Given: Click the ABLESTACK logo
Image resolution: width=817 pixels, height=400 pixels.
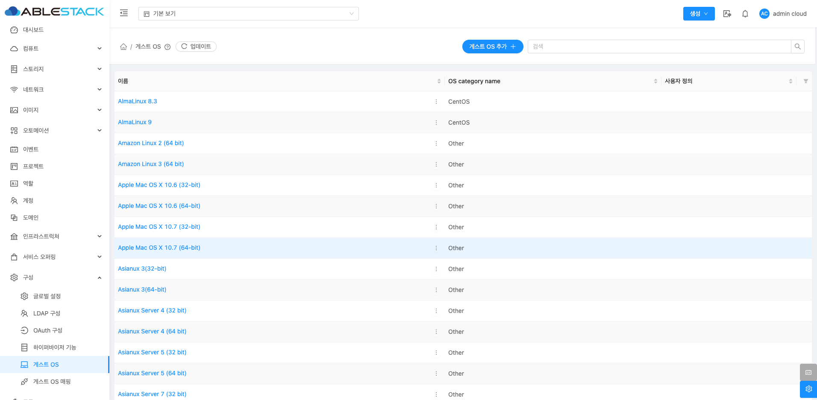Looking at the screenshot, I should pos(54,12).
